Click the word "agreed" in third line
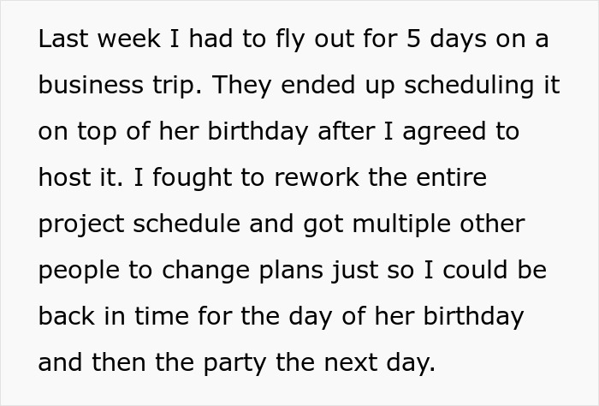Screen dimensions: 599x406 (x=444, y=131)
